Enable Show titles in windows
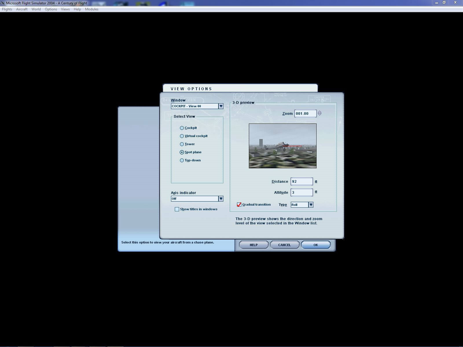463x347 pixels. (177, 209)
